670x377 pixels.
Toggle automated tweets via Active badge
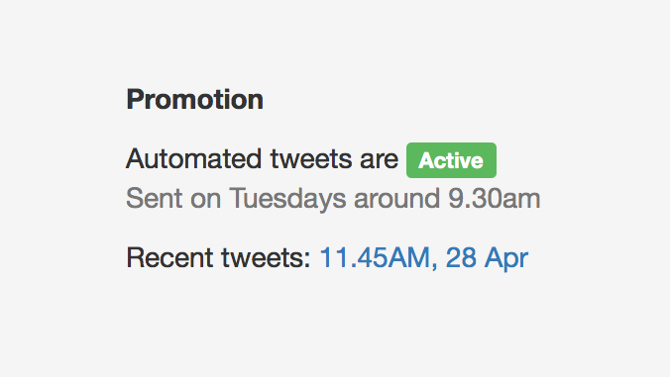click(451, 160)
